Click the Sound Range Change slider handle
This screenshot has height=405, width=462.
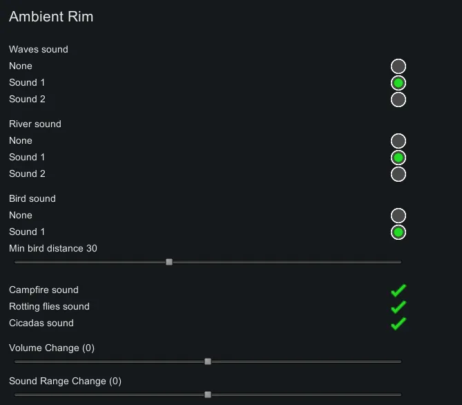208,395
